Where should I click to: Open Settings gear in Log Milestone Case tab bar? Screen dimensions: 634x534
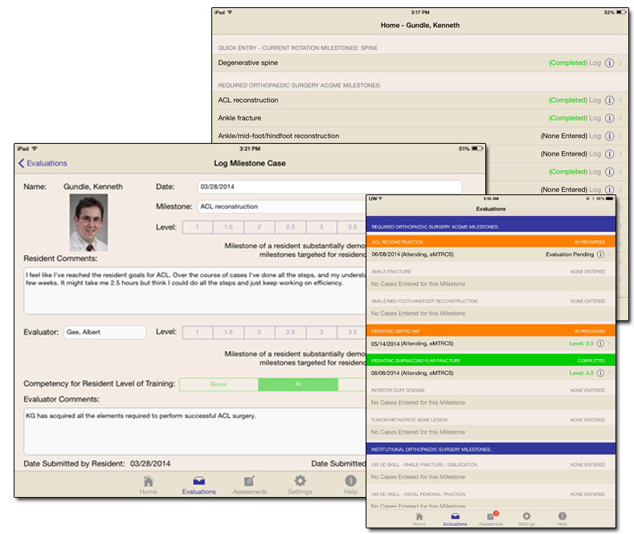(297, 484)
